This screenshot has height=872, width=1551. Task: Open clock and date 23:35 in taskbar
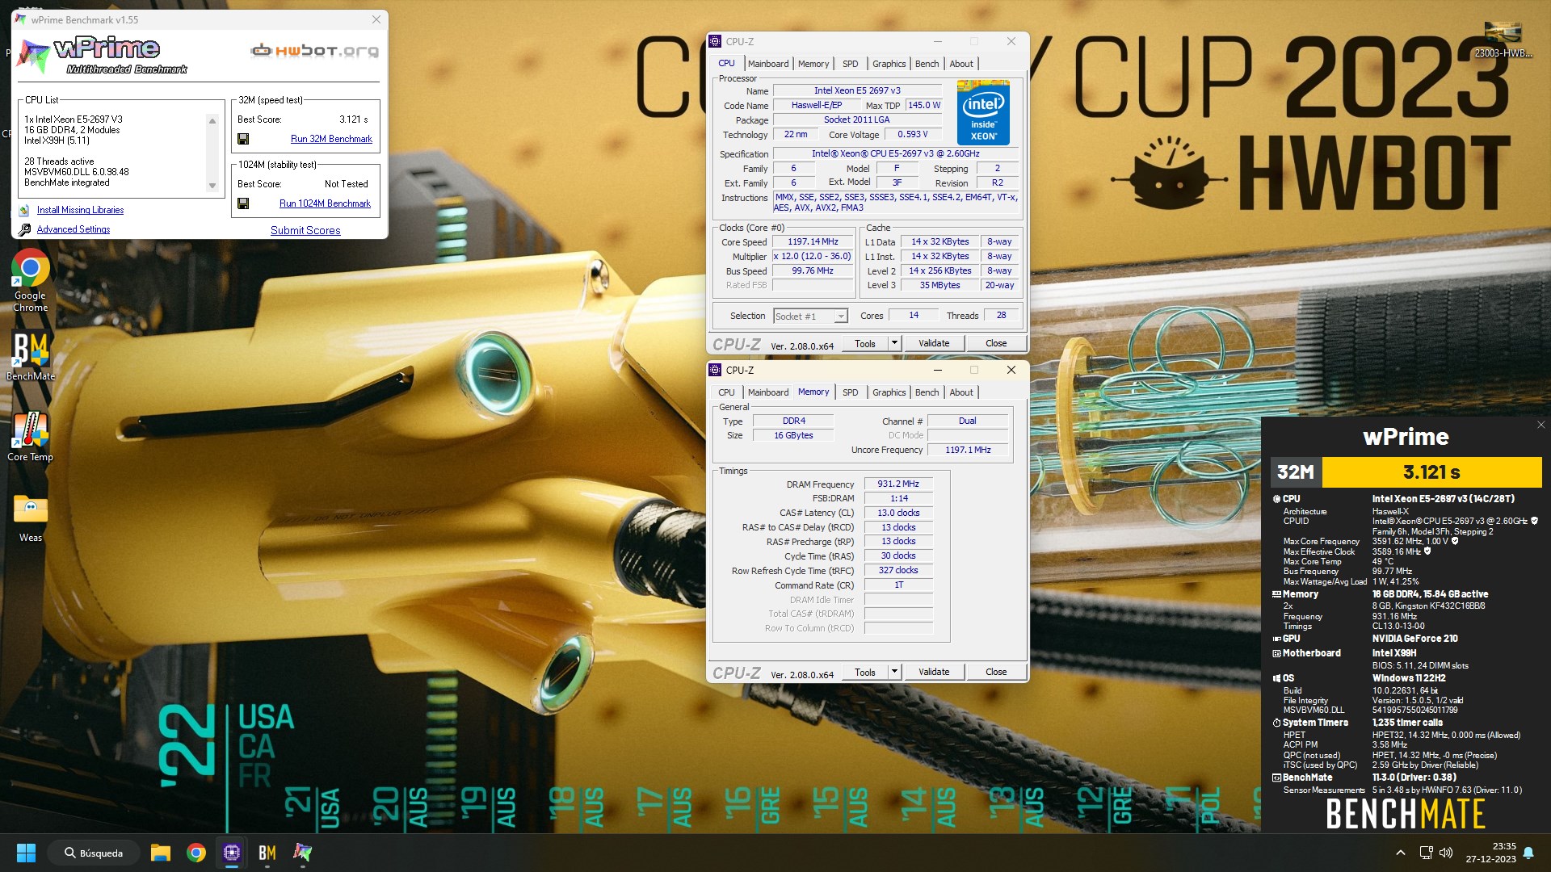(1491, 853)
